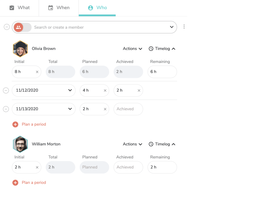
Task: Select the Who tab
Action: pyautogui.click(x=97, y=8)
